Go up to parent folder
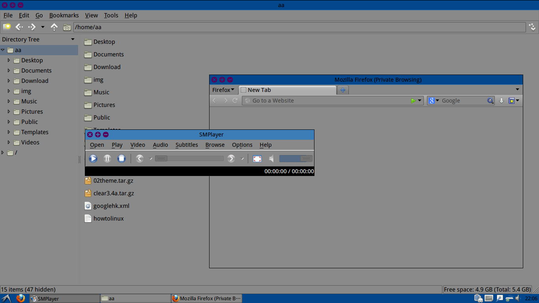 pos(54,27)
